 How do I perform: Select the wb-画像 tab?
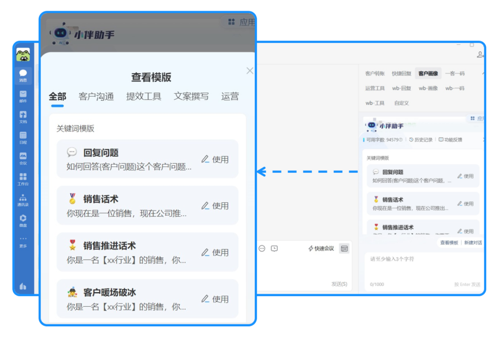(428, 88)
